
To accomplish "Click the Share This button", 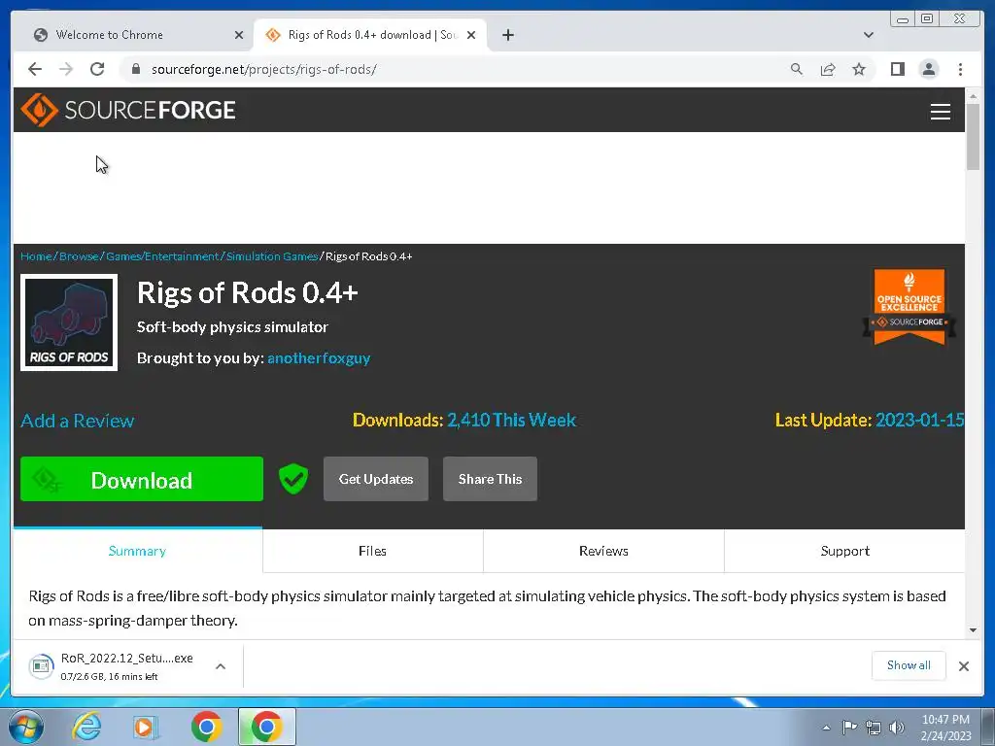I will coord(490,479).
